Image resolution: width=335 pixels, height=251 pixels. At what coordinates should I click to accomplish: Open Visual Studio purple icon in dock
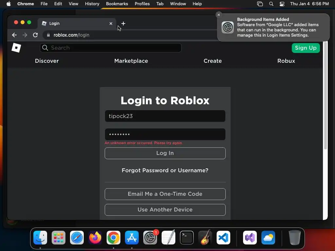(x=250, y=238)
